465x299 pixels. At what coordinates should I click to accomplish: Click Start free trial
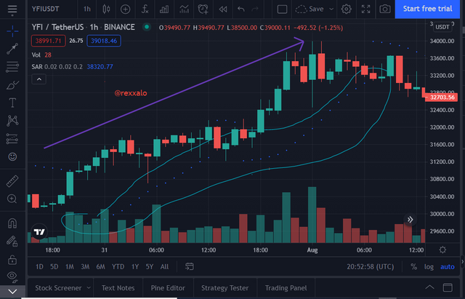pyautogui.click(x=427, y=9)
